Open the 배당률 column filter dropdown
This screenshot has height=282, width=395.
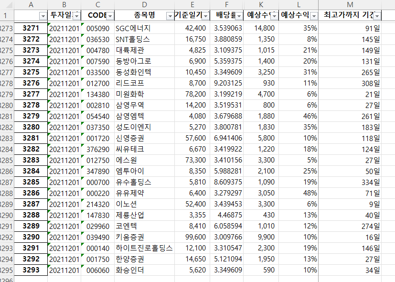239,16
